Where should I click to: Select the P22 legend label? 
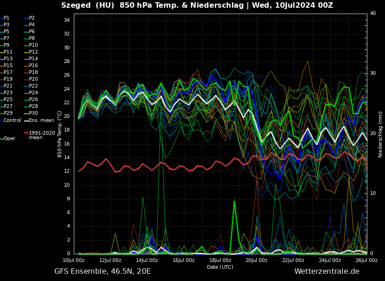click(x=33, y=86)
